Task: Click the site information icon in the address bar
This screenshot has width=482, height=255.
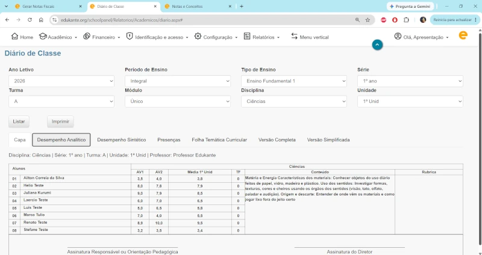Action: point(54,20)
